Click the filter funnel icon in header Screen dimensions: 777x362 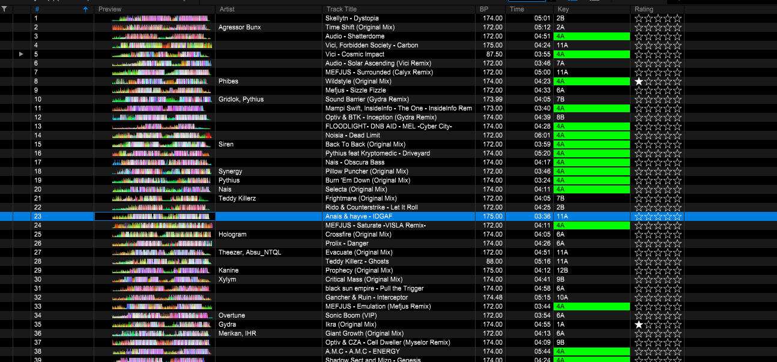pyautogui.click(x=5, y=9)
